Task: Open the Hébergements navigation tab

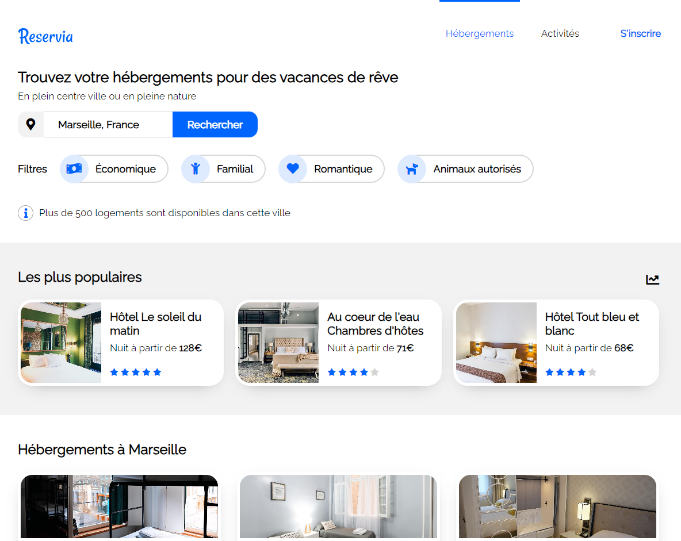Action: pos(479,33)
